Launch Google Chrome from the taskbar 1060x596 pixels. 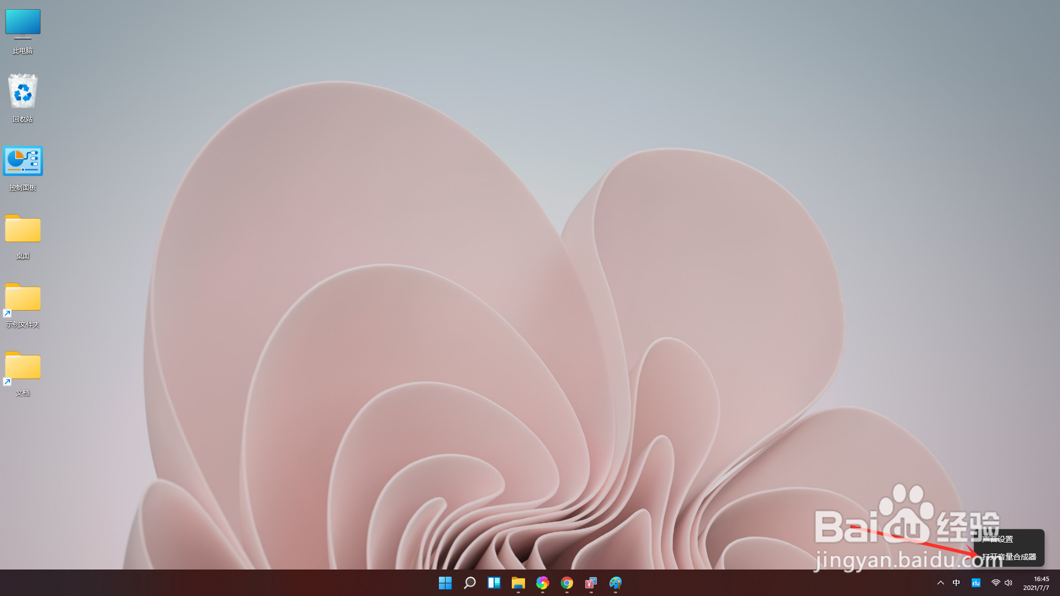[566, 583]
